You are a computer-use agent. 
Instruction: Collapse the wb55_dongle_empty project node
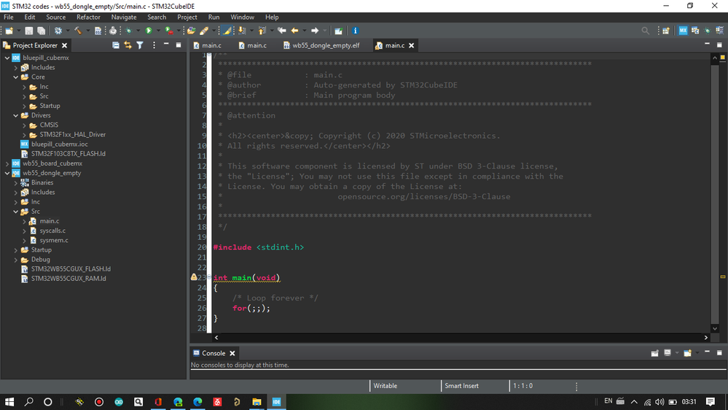(7, 173)
